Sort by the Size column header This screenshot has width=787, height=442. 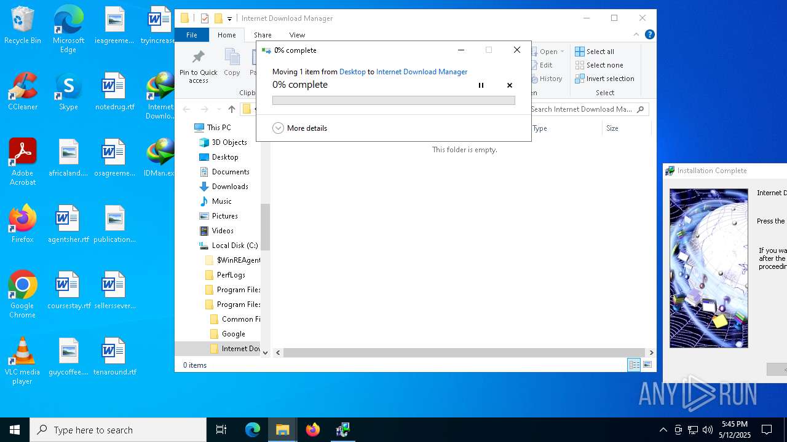pyautogui.click(x=627, y=128)
